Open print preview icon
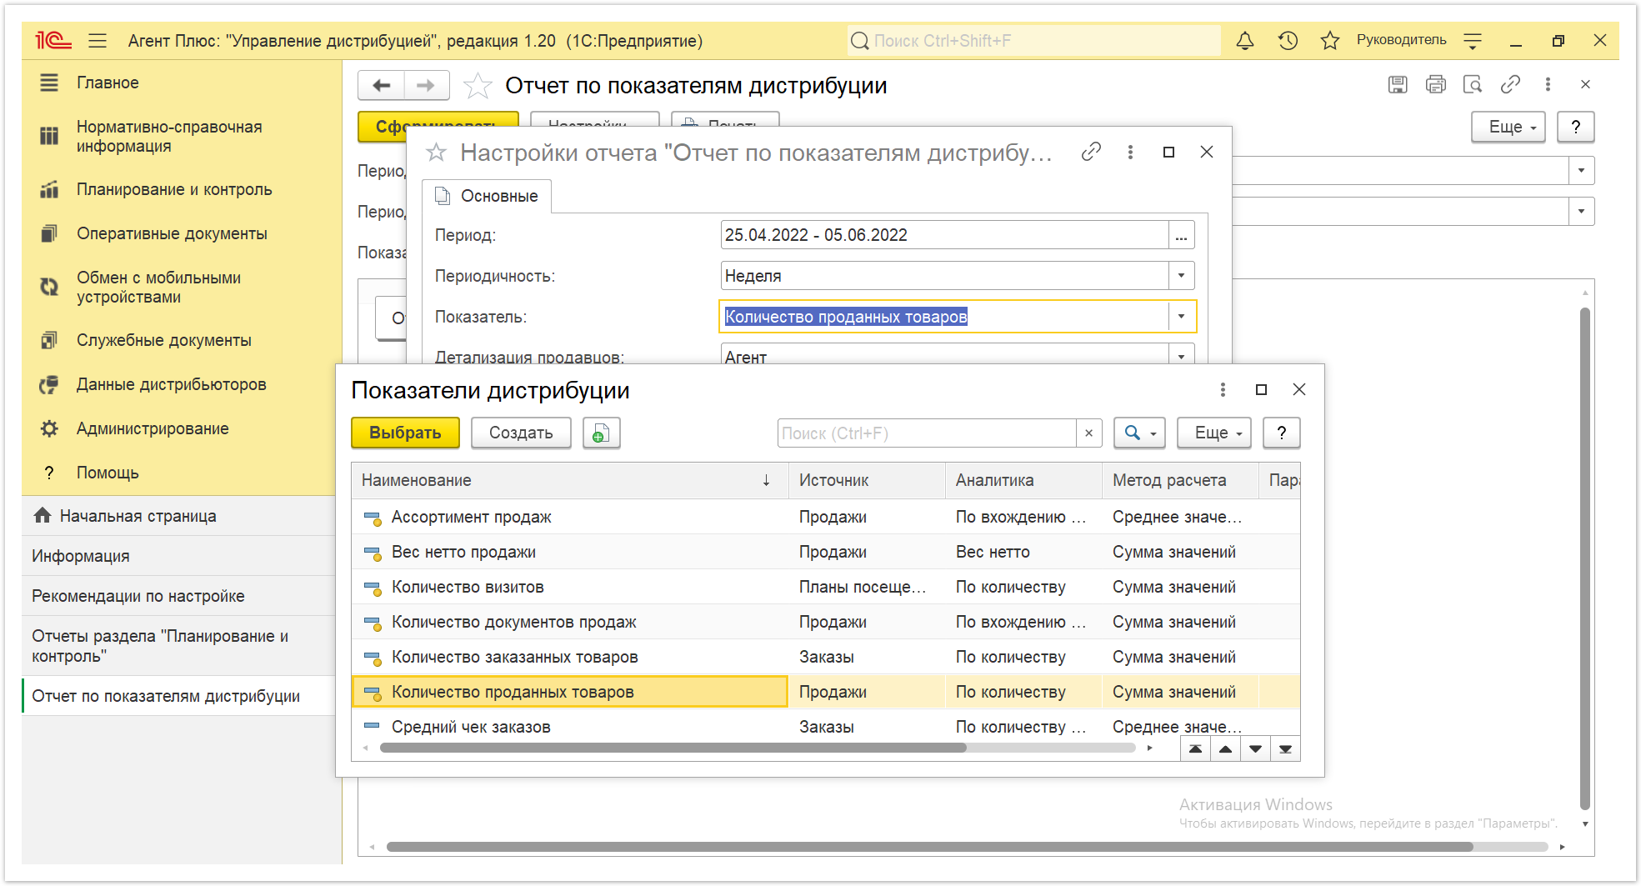 (x=1473, y=84)
